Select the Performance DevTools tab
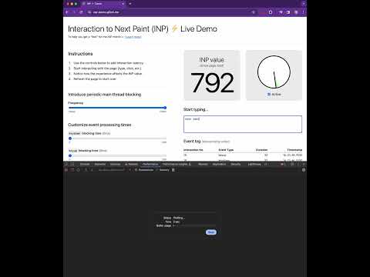 [150, 164]
